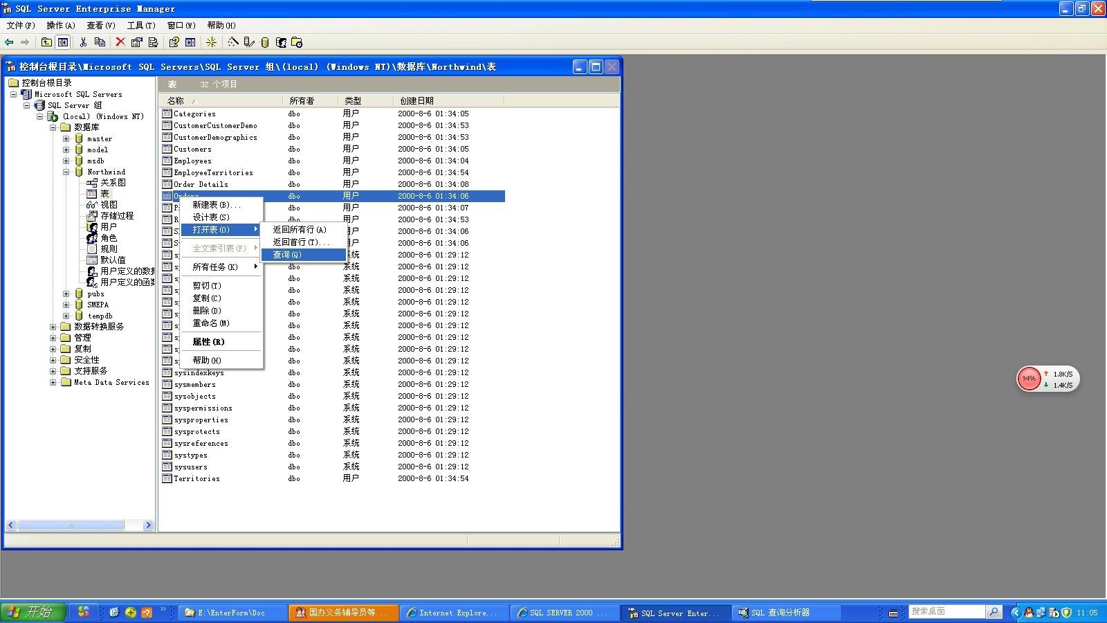Click the Export list toolbar icon
The width and height of the screenshot is (1107, 623).
point(153,42)
